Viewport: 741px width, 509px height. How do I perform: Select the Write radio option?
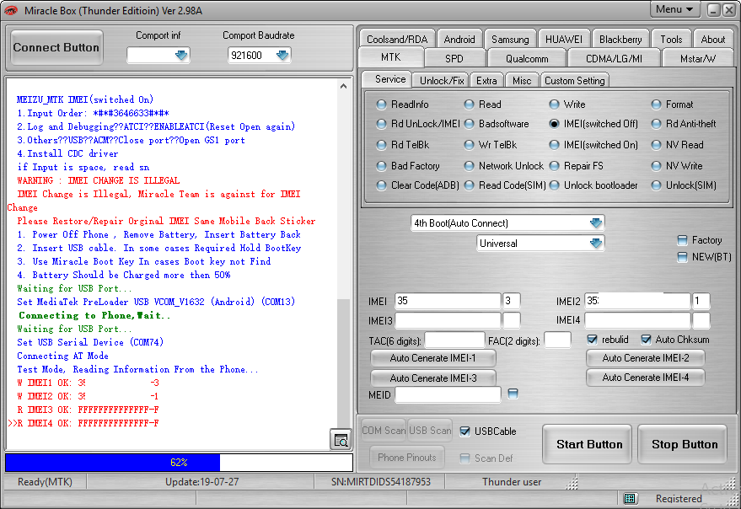(x=554, y=104)
